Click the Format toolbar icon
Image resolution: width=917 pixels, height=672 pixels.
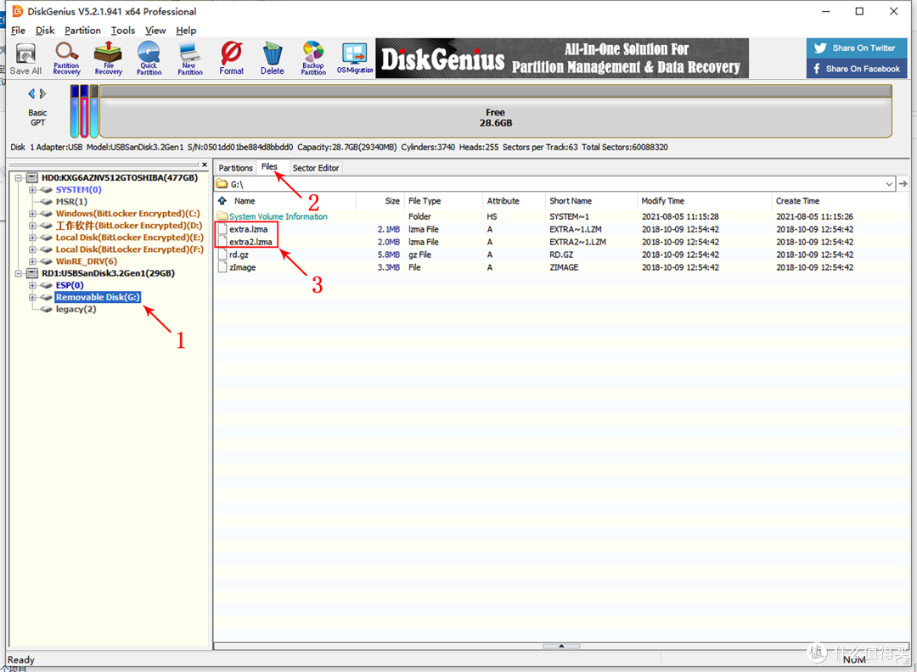click(232, 59)
